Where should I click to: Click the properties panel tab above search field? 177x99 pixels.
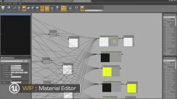click(x=7, y=58)
